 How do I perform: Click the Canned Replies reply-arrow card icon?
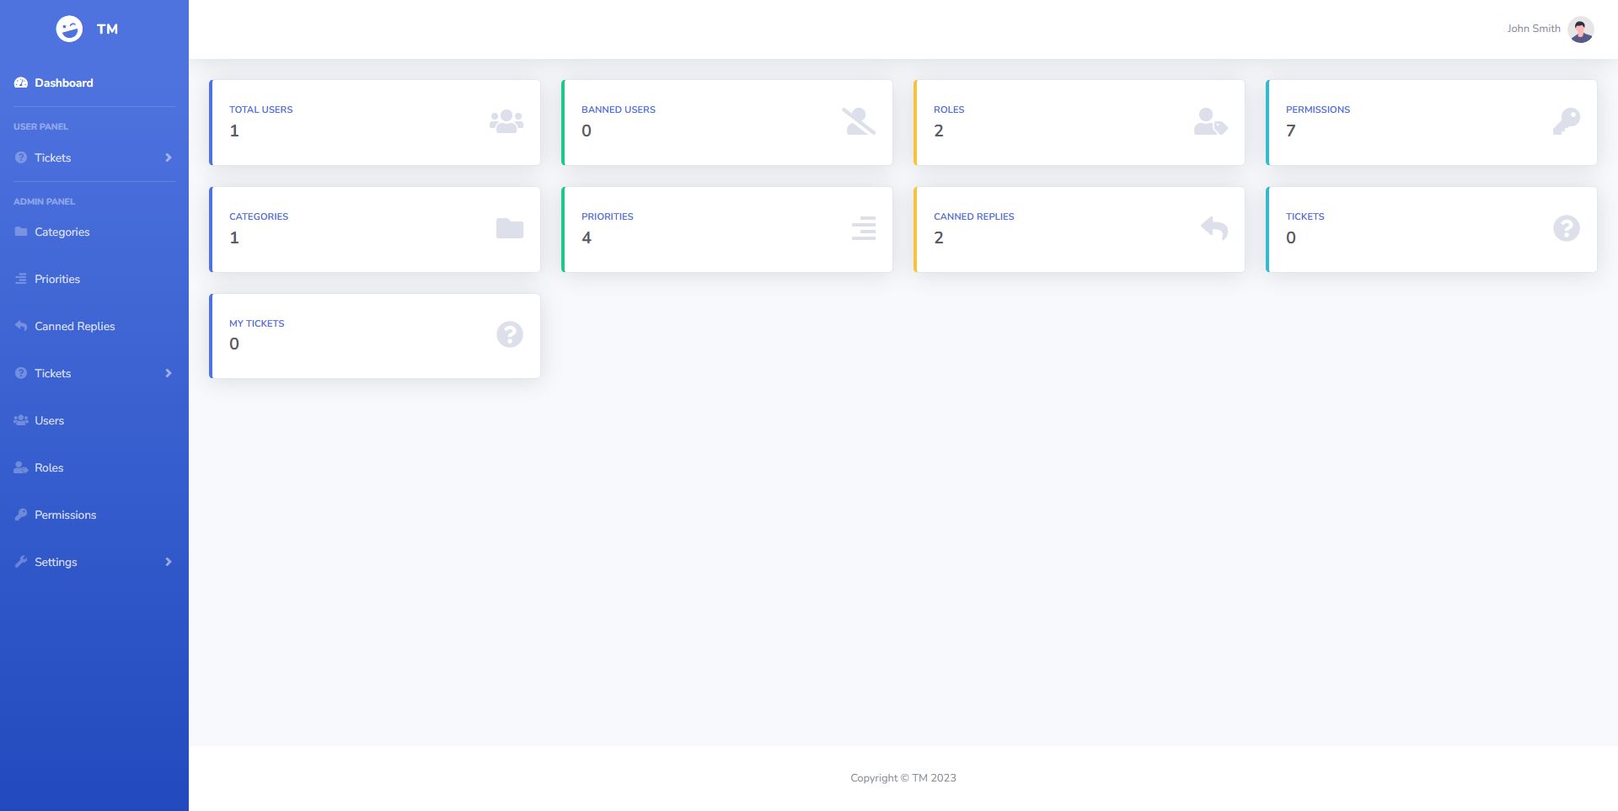[x=1214, y=228]
